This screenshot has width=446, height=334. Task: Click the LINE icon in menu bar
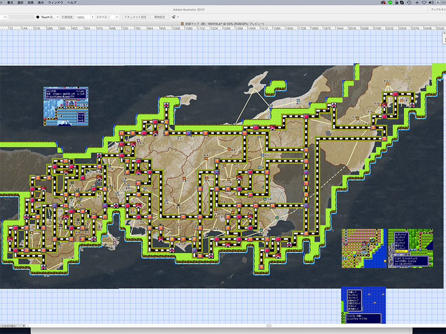tap(390, 3)
